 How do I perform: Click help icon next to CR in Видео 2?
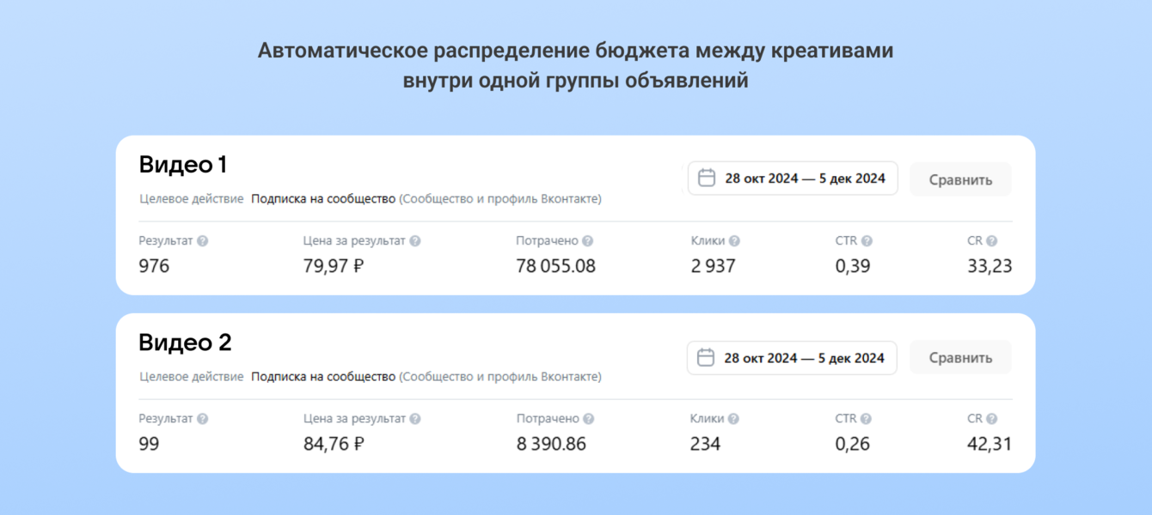point(992,419)
